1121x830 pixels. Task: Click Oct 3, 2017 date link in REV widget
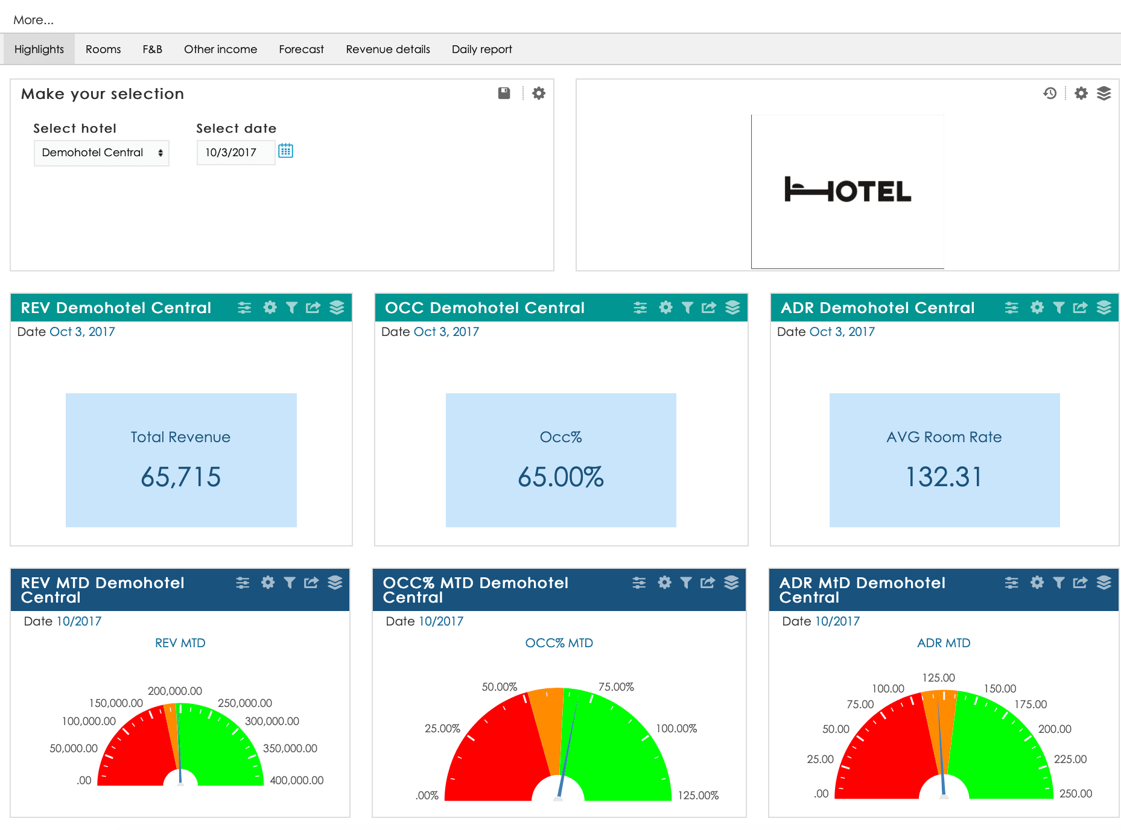[82, 332]
